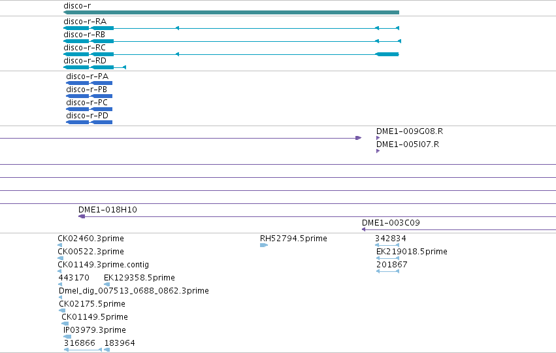The width and height of the screenshot is (556, 353).
Task: Click the DME1-018H10 clone label
Action: (108, 210)
